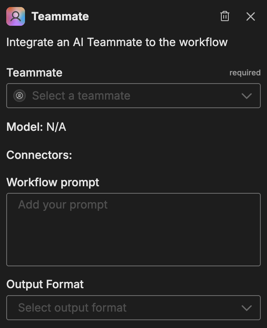267x328 pixels.
Task: Click the Select output format placeholder text
Action: pyautogui.click(x=71, y=308)
